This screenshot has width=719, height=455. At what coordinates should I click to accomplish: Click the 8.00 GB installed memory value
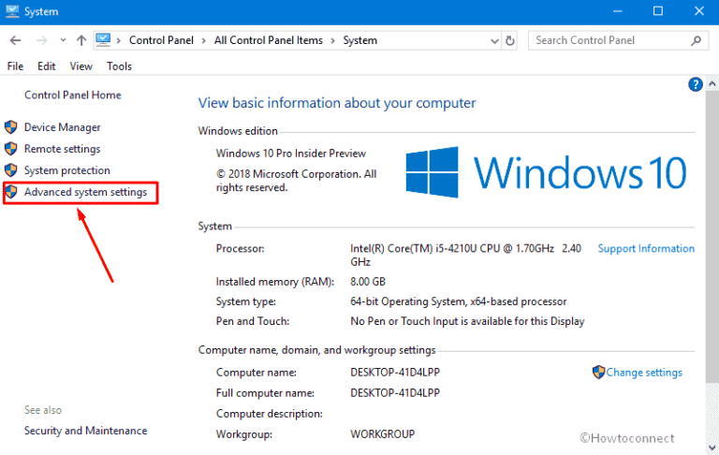[368, 282]
